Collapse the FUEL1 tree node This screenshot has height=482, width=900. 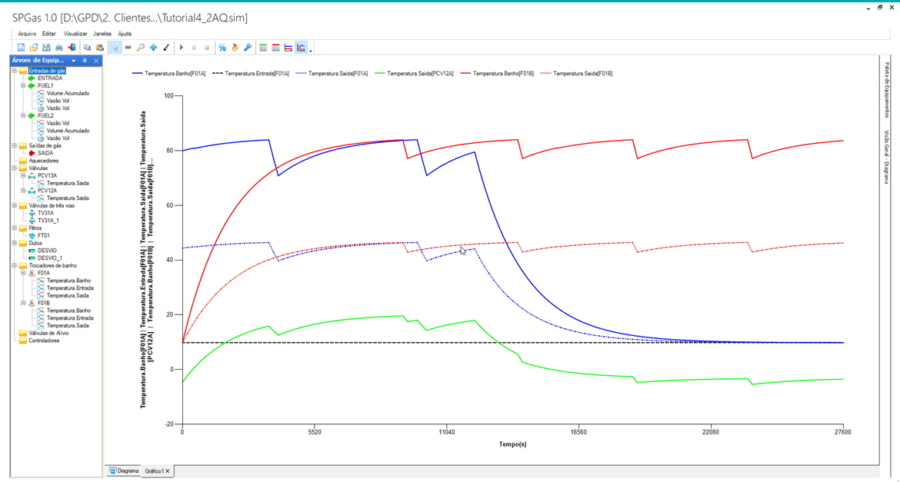[x=23, y=85]
